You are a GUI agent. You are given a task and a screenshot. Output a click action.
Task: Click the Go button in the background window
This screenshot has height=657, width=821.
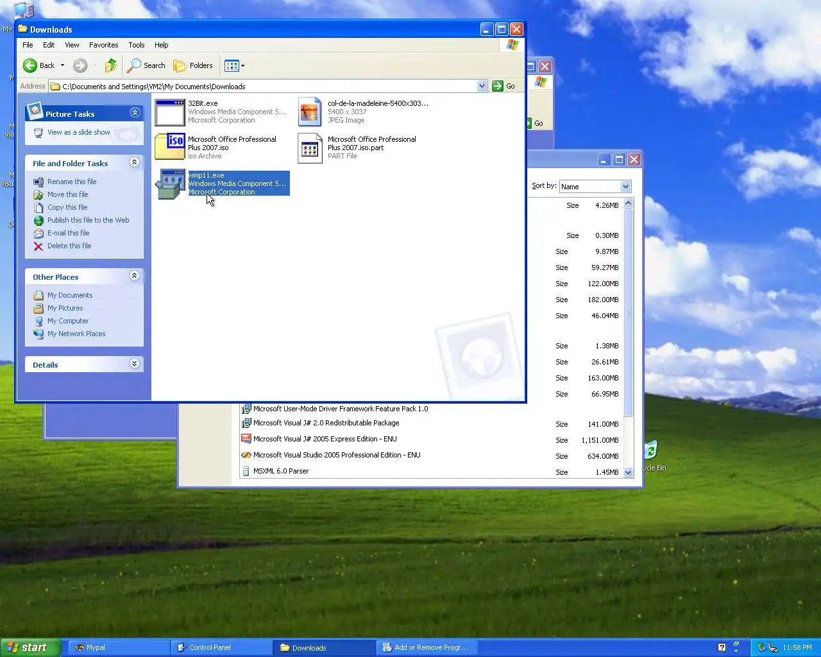[536, 123]
